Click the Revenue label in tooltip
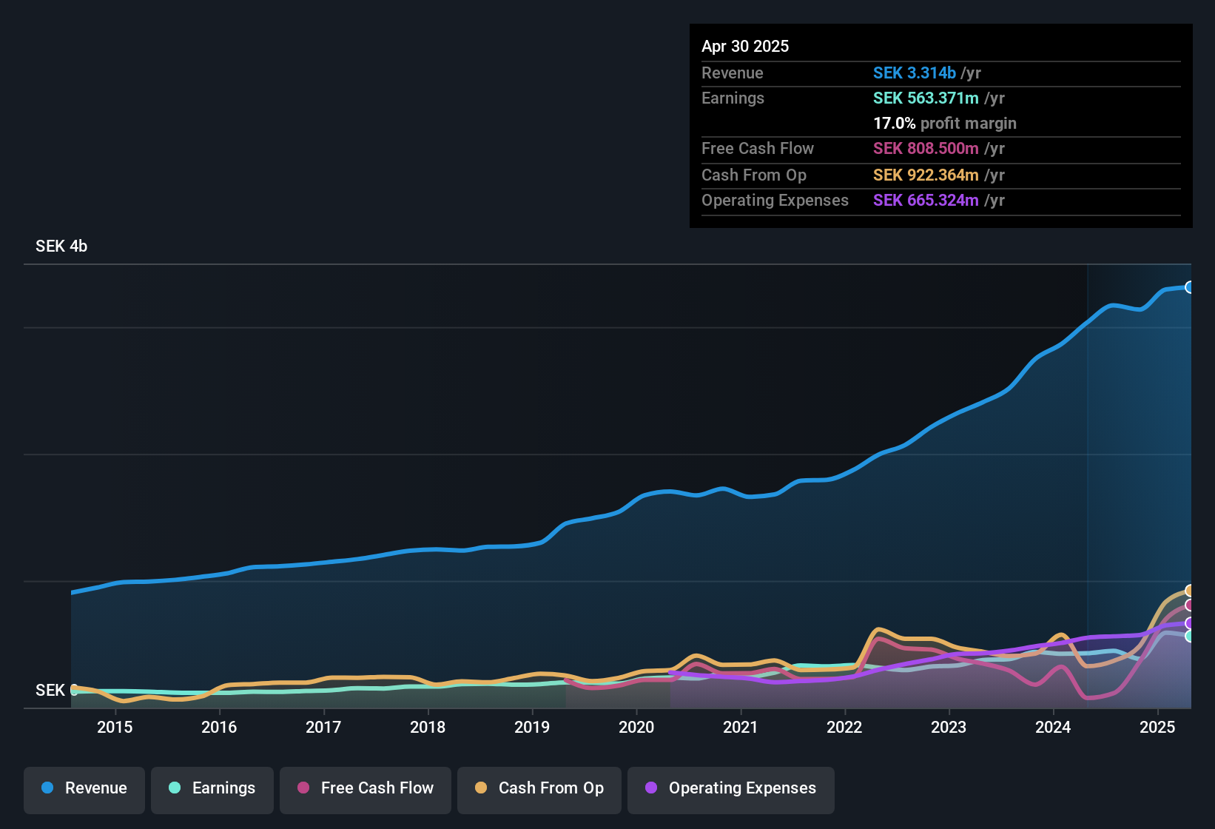This screenshot has width=1215, height=829. coord(733,73)
